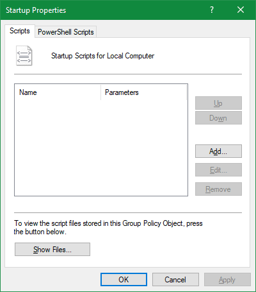This screenshot has width=256, height=292.
Task: Open script files with Show Files...
Action: [x=52, y=249]
